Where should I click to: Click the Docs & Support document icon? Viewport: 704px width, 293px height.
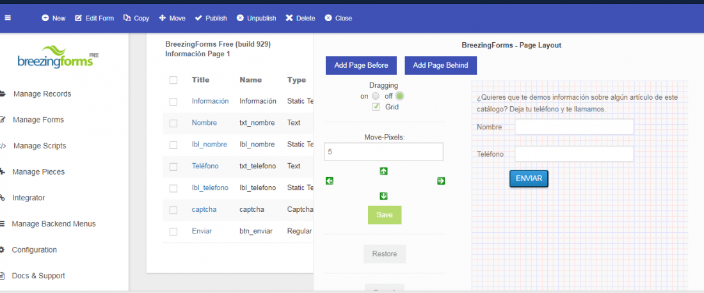(x=3, y=276)
